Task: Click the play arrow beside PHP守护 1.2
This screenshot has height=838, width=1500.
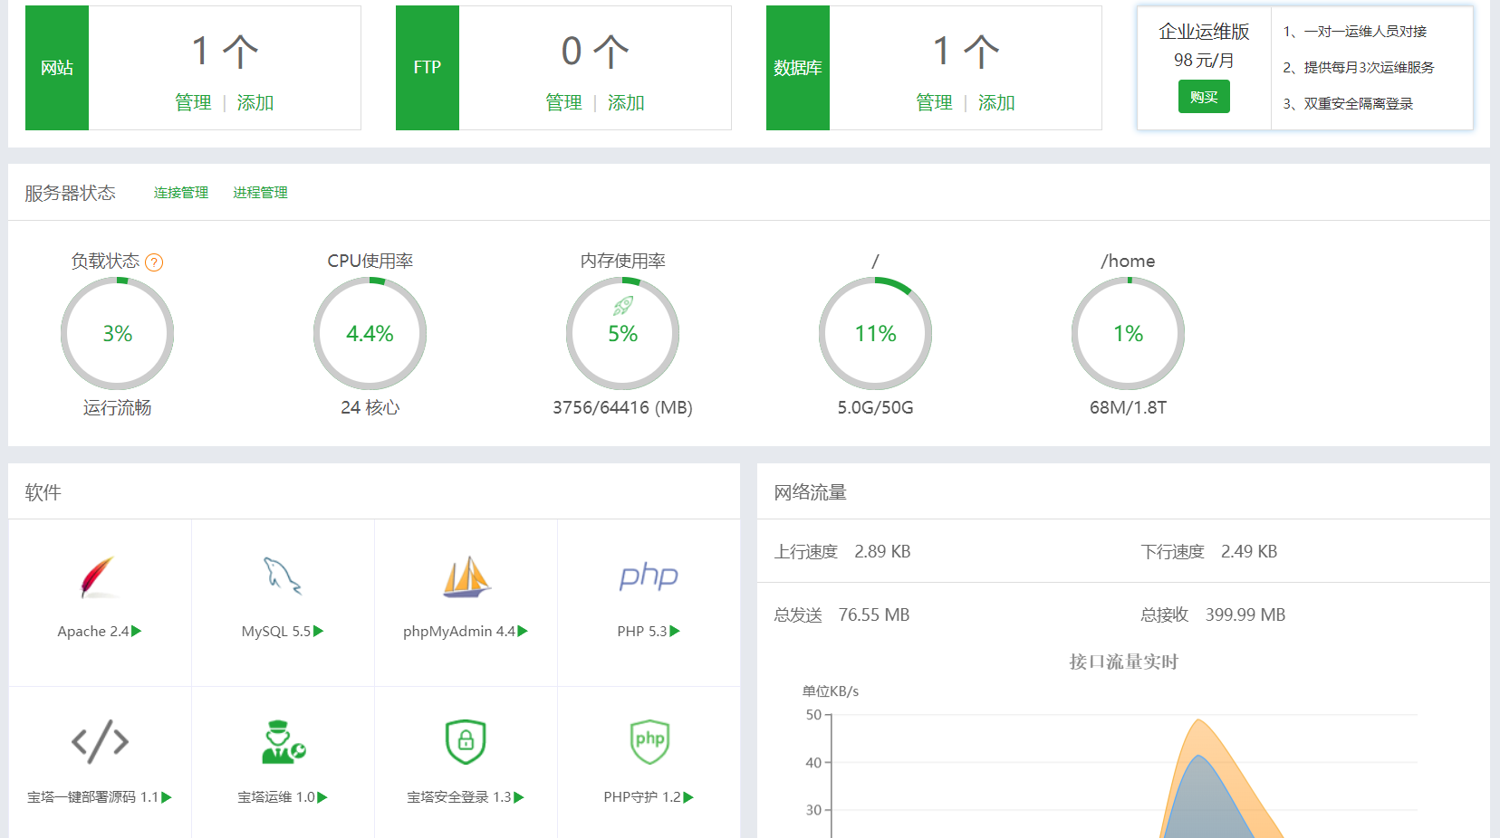Action: click(688, 797)
